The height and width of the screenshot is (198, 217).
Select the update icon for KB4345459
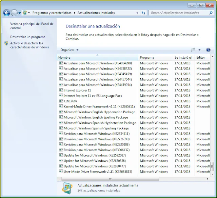click(61, 74)
